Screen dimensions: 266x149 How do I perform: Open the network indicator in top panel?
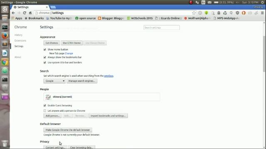click(x=197, y=2)
